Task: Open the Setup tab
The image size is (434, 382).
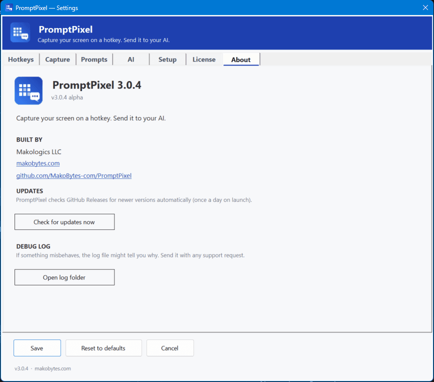Action: (167, 59)
